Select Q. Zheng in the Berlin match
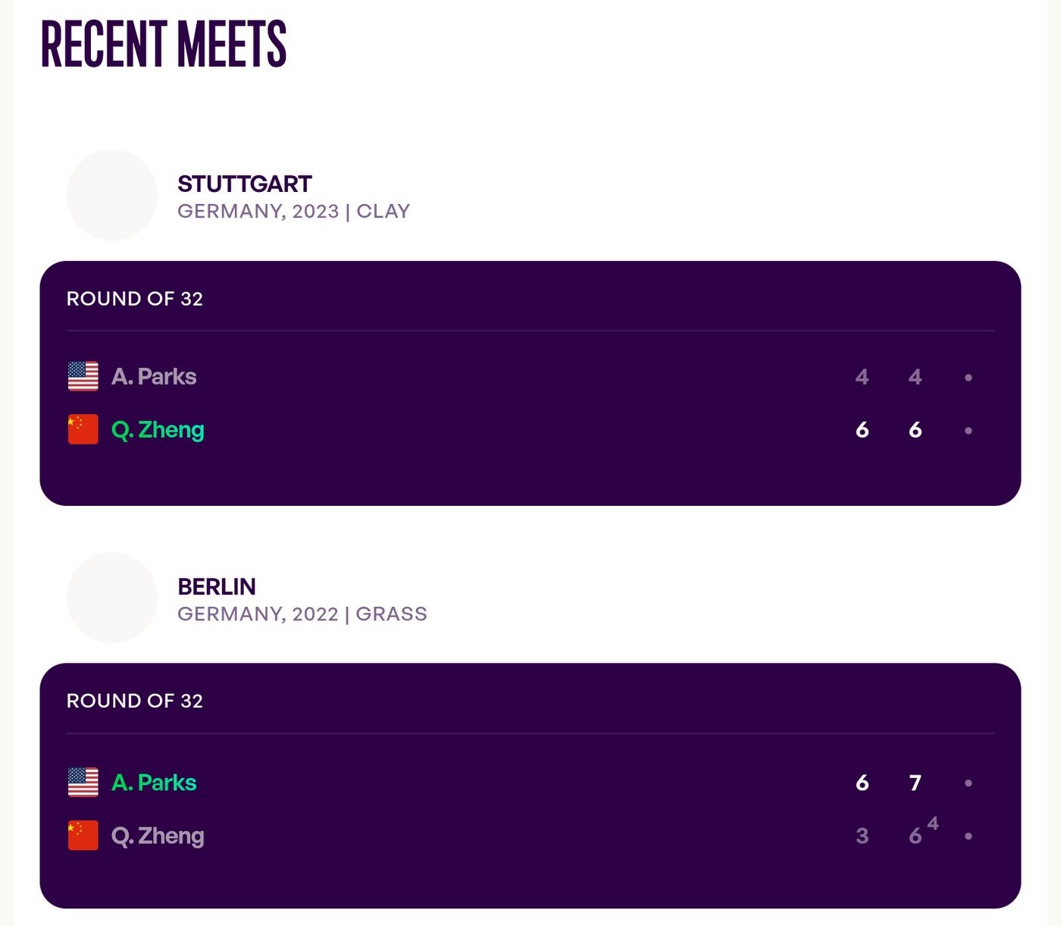This screenshot has height=926, width=1061. click(x=158, y=836)
